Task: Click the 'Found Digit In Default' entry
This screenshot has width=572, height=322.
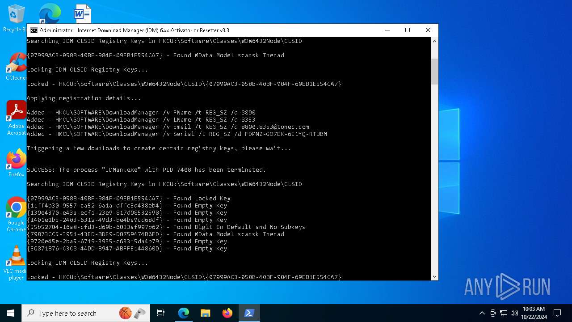Action: (166, 227)
